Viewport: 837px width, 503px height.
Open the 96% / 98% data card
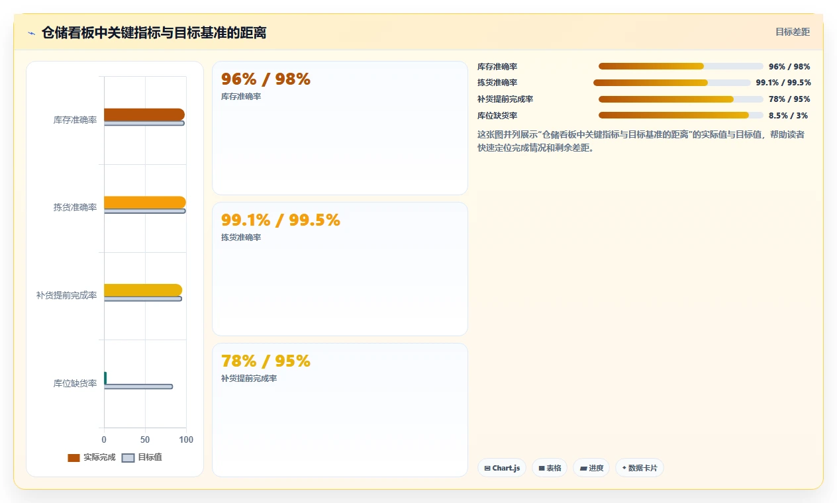click(340, 128)
